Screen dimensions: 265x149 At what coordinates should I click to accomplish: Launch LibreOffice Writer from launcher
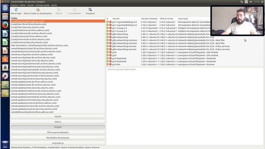click(5, 34)
